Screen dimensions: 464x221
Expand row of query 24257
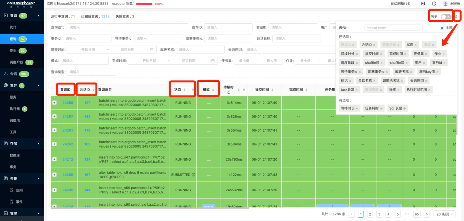point(54,117)
